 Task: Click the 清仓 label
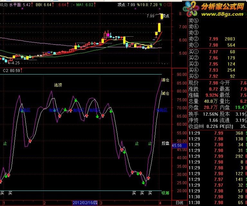(165, 80)
